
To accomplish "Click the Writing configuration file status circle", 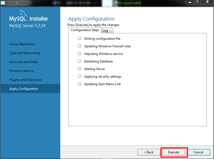I will click(80, 38).
